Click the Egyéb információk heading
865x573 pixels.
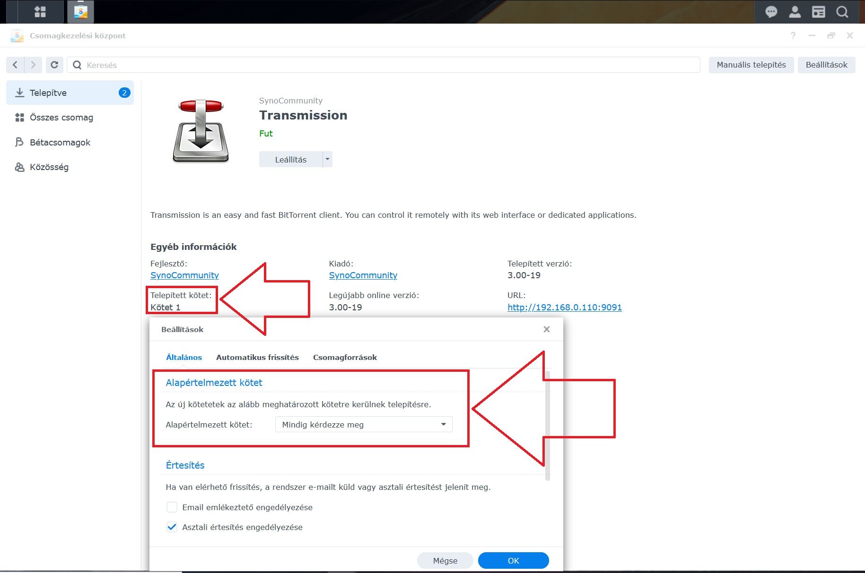point(193,247)
